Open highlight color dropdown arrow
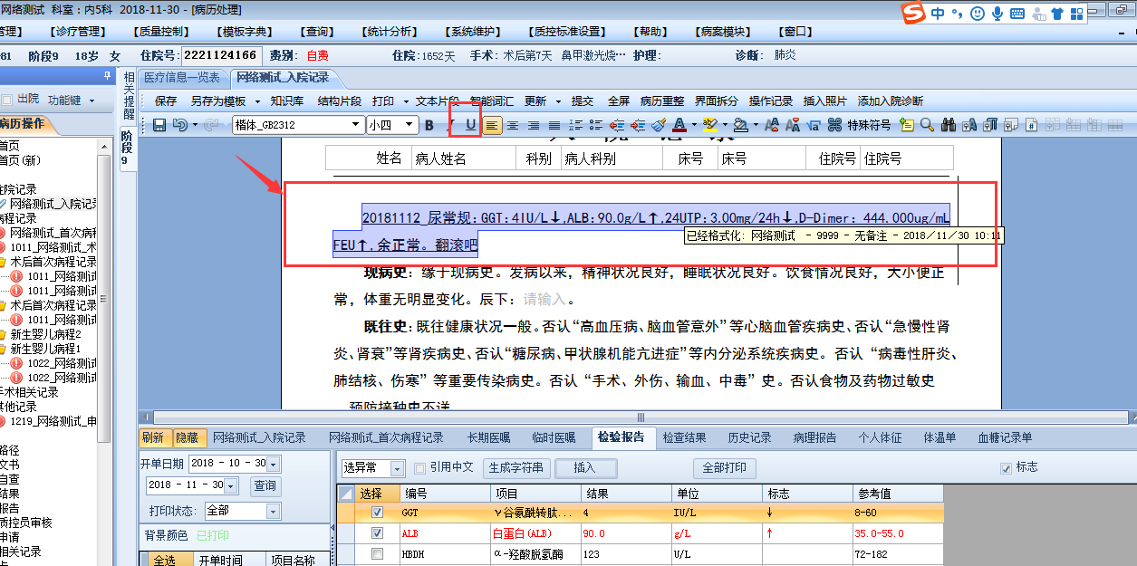This screenshot has height=566, width=1137. click(x=725, y=125)
